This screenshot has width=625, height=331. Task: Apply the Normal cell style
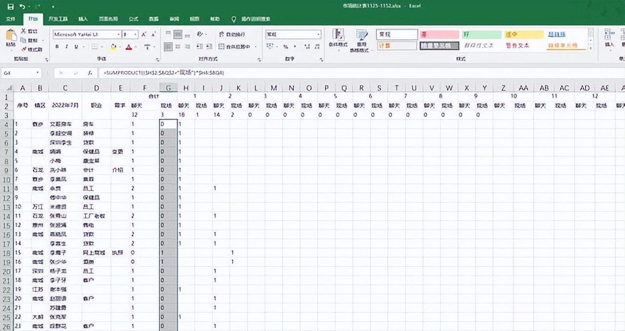pyautogui.click(x=397, y=35)
